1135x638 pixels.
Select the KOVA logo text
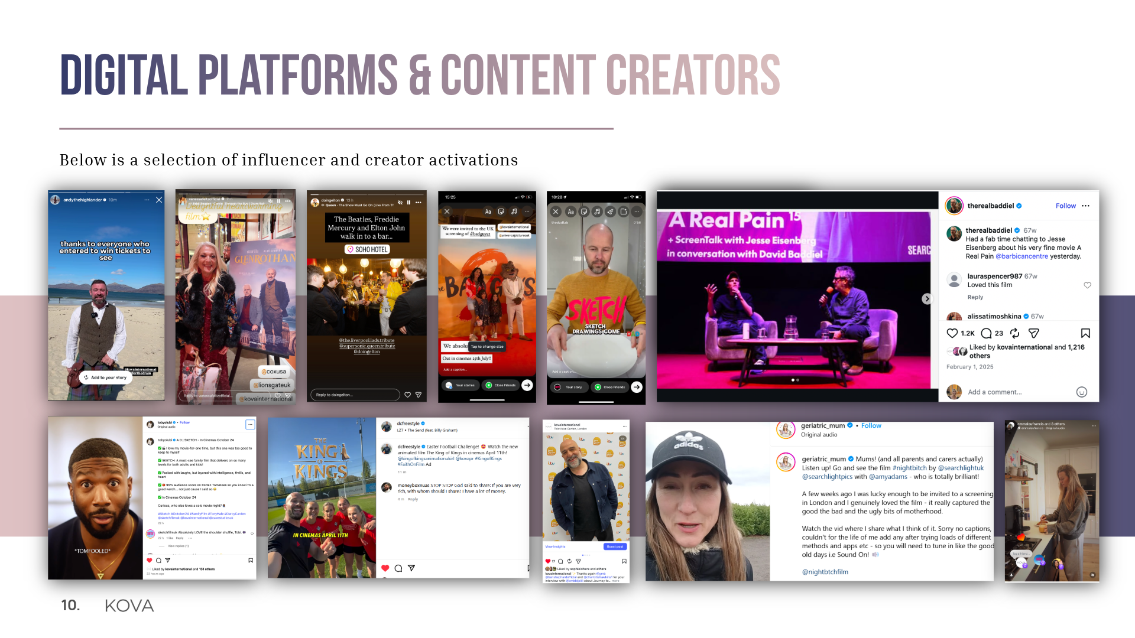[129, 606]
